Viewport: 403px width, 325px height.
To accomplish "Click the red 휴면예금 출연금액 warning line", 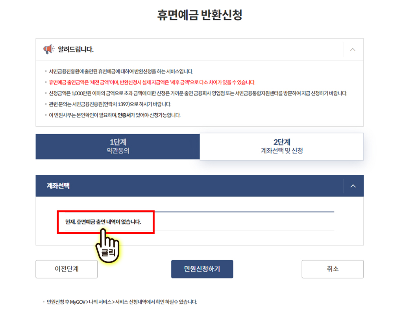I will point(152,82).
